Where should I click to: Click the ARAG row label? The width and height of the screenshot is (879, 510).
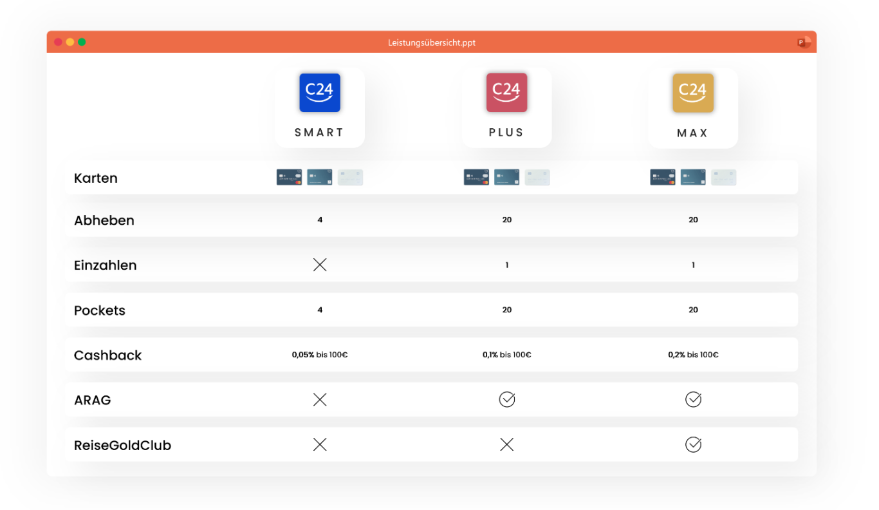click(93, 401)
